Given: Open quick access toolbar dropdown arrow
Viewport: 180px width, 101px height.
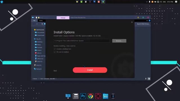Looking at the screenshot, I should 41,18.
